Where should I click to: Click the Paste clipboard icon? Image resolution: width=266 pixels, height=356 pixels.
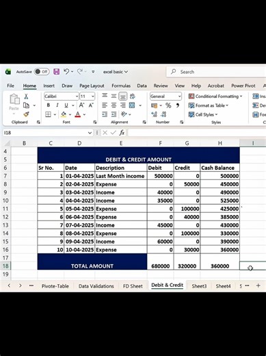pyautogui.click(x=14, y=99)
